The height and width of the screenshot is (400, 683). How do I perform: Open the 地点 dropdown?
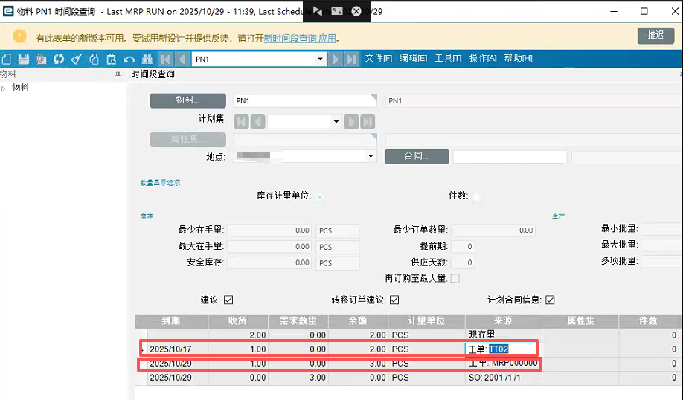coord(371,156)
